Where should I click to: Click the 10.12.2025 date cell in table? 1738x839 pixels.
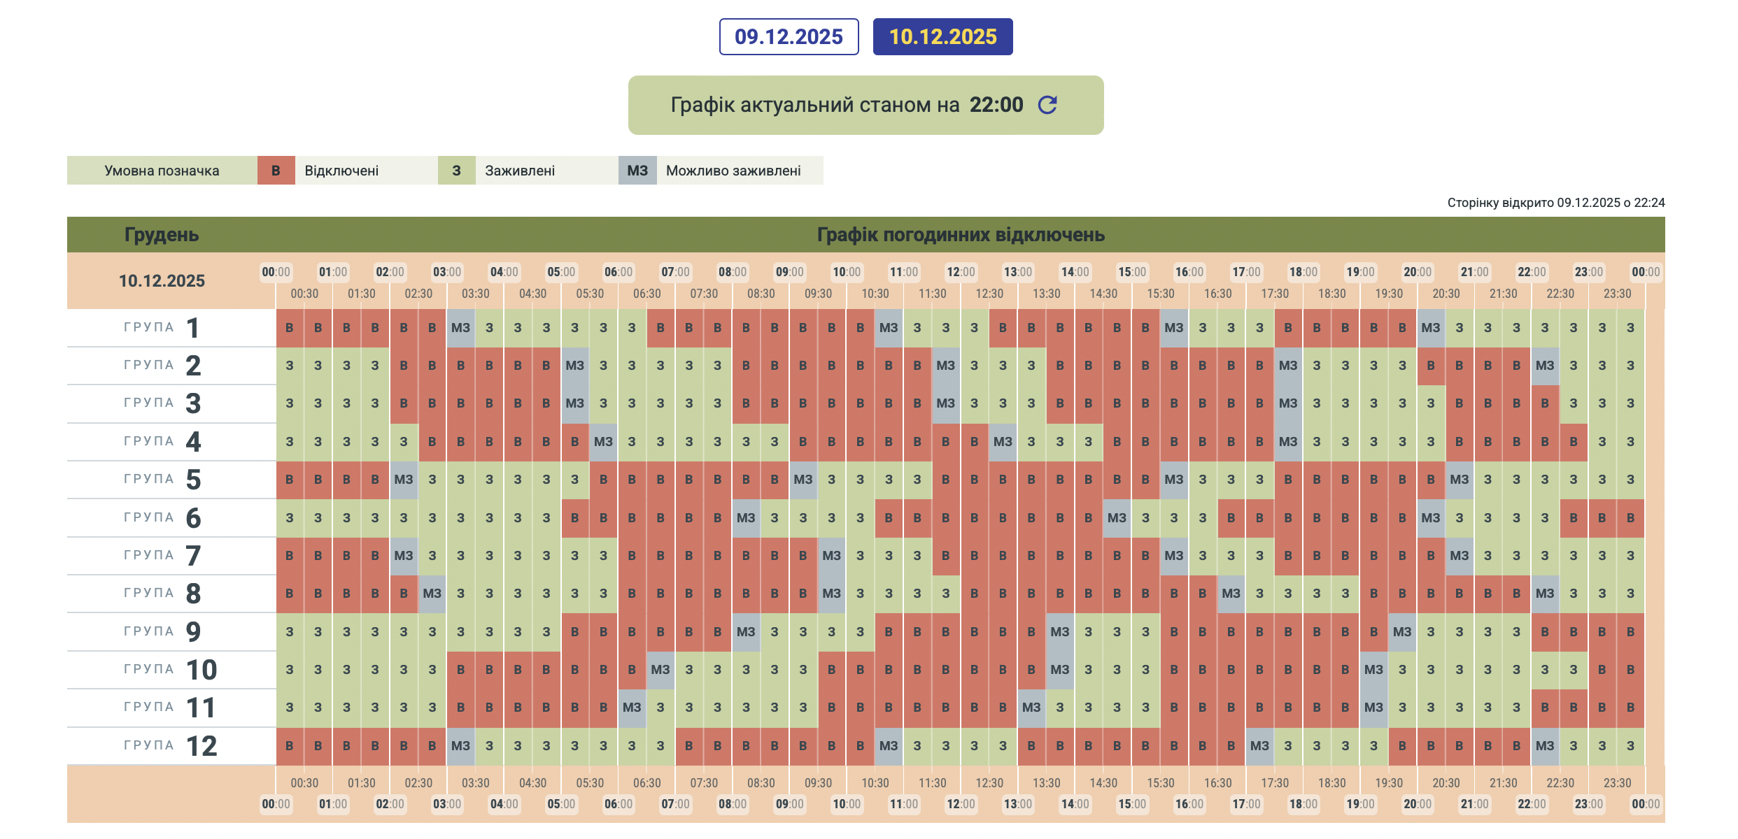coord(162,281)
